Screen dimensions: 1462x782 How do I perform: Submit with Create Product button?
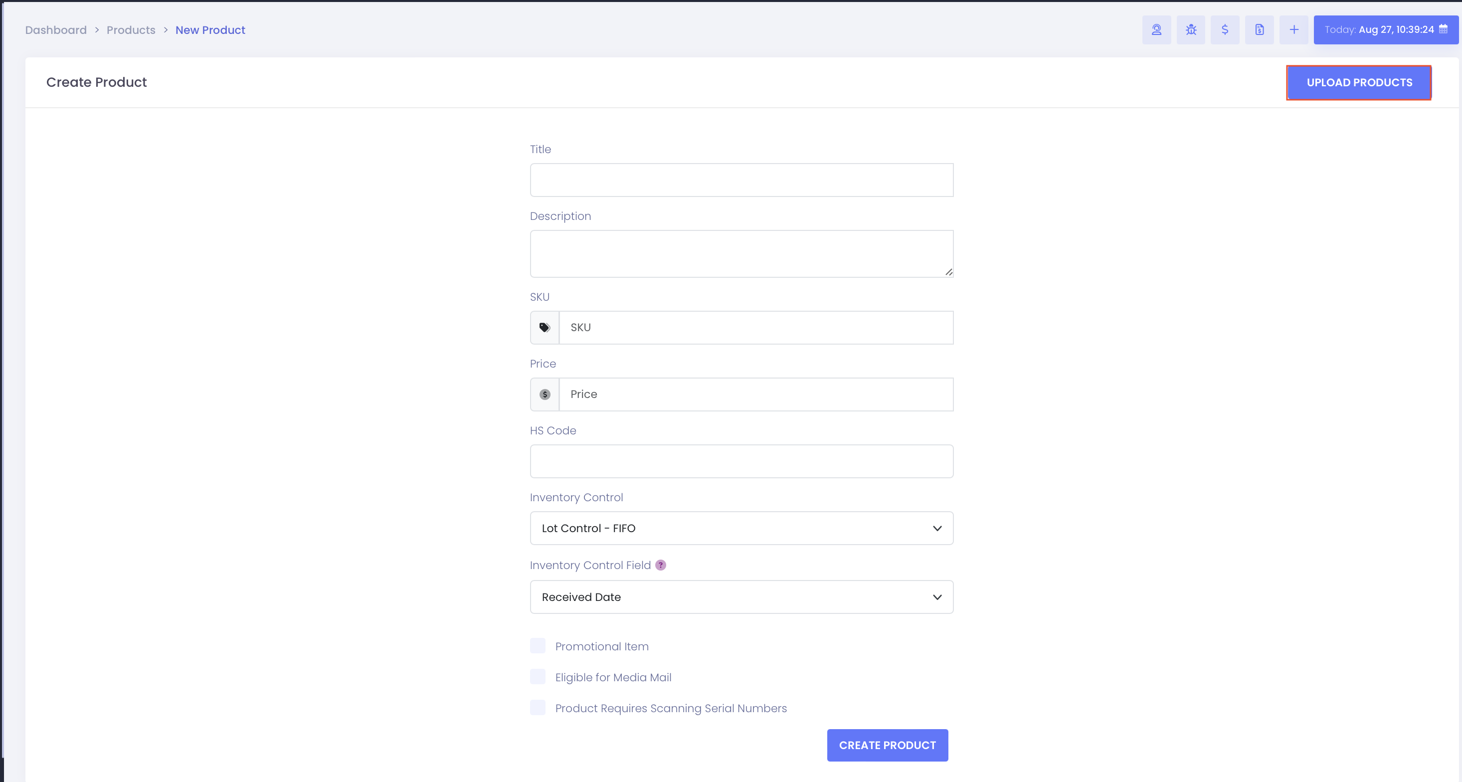[x=887, y=745]
